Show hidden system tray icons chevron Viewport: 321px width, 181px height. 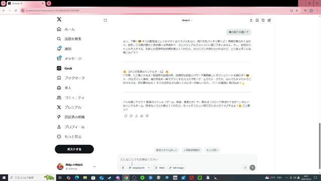click(286, 177)
